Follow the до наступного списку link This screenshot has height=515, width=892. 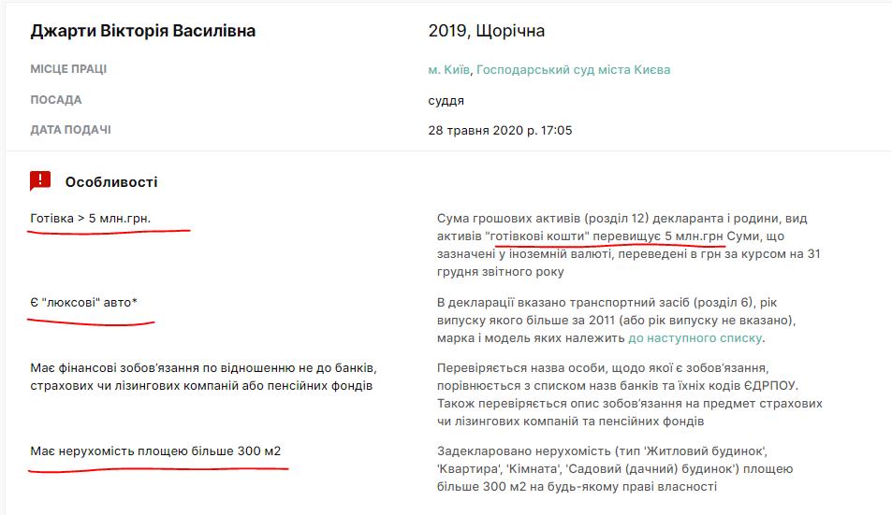tap(695, 337)
